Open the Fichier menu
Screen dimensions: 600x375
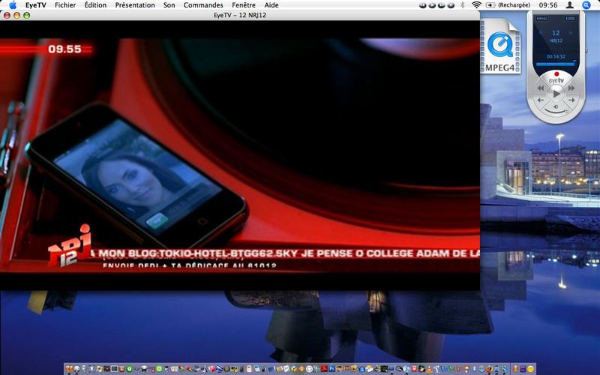click(x=65, y=5)
